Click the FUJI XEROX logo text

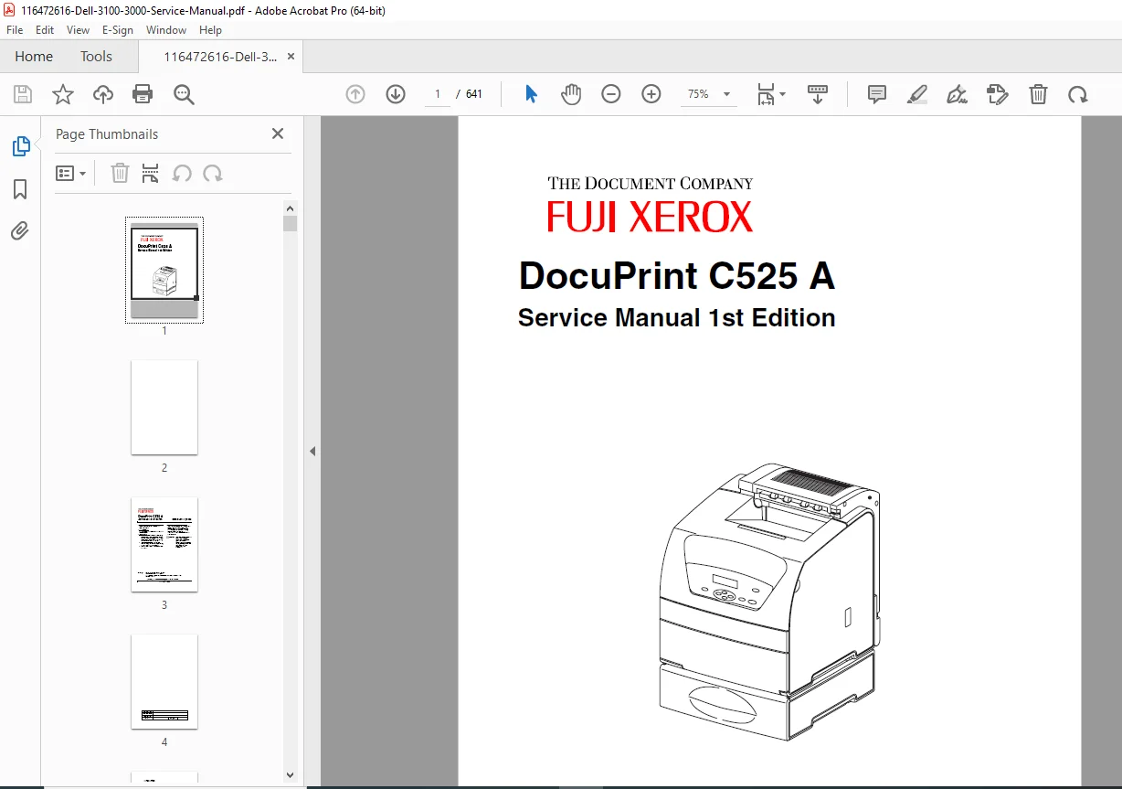(651, 218)
